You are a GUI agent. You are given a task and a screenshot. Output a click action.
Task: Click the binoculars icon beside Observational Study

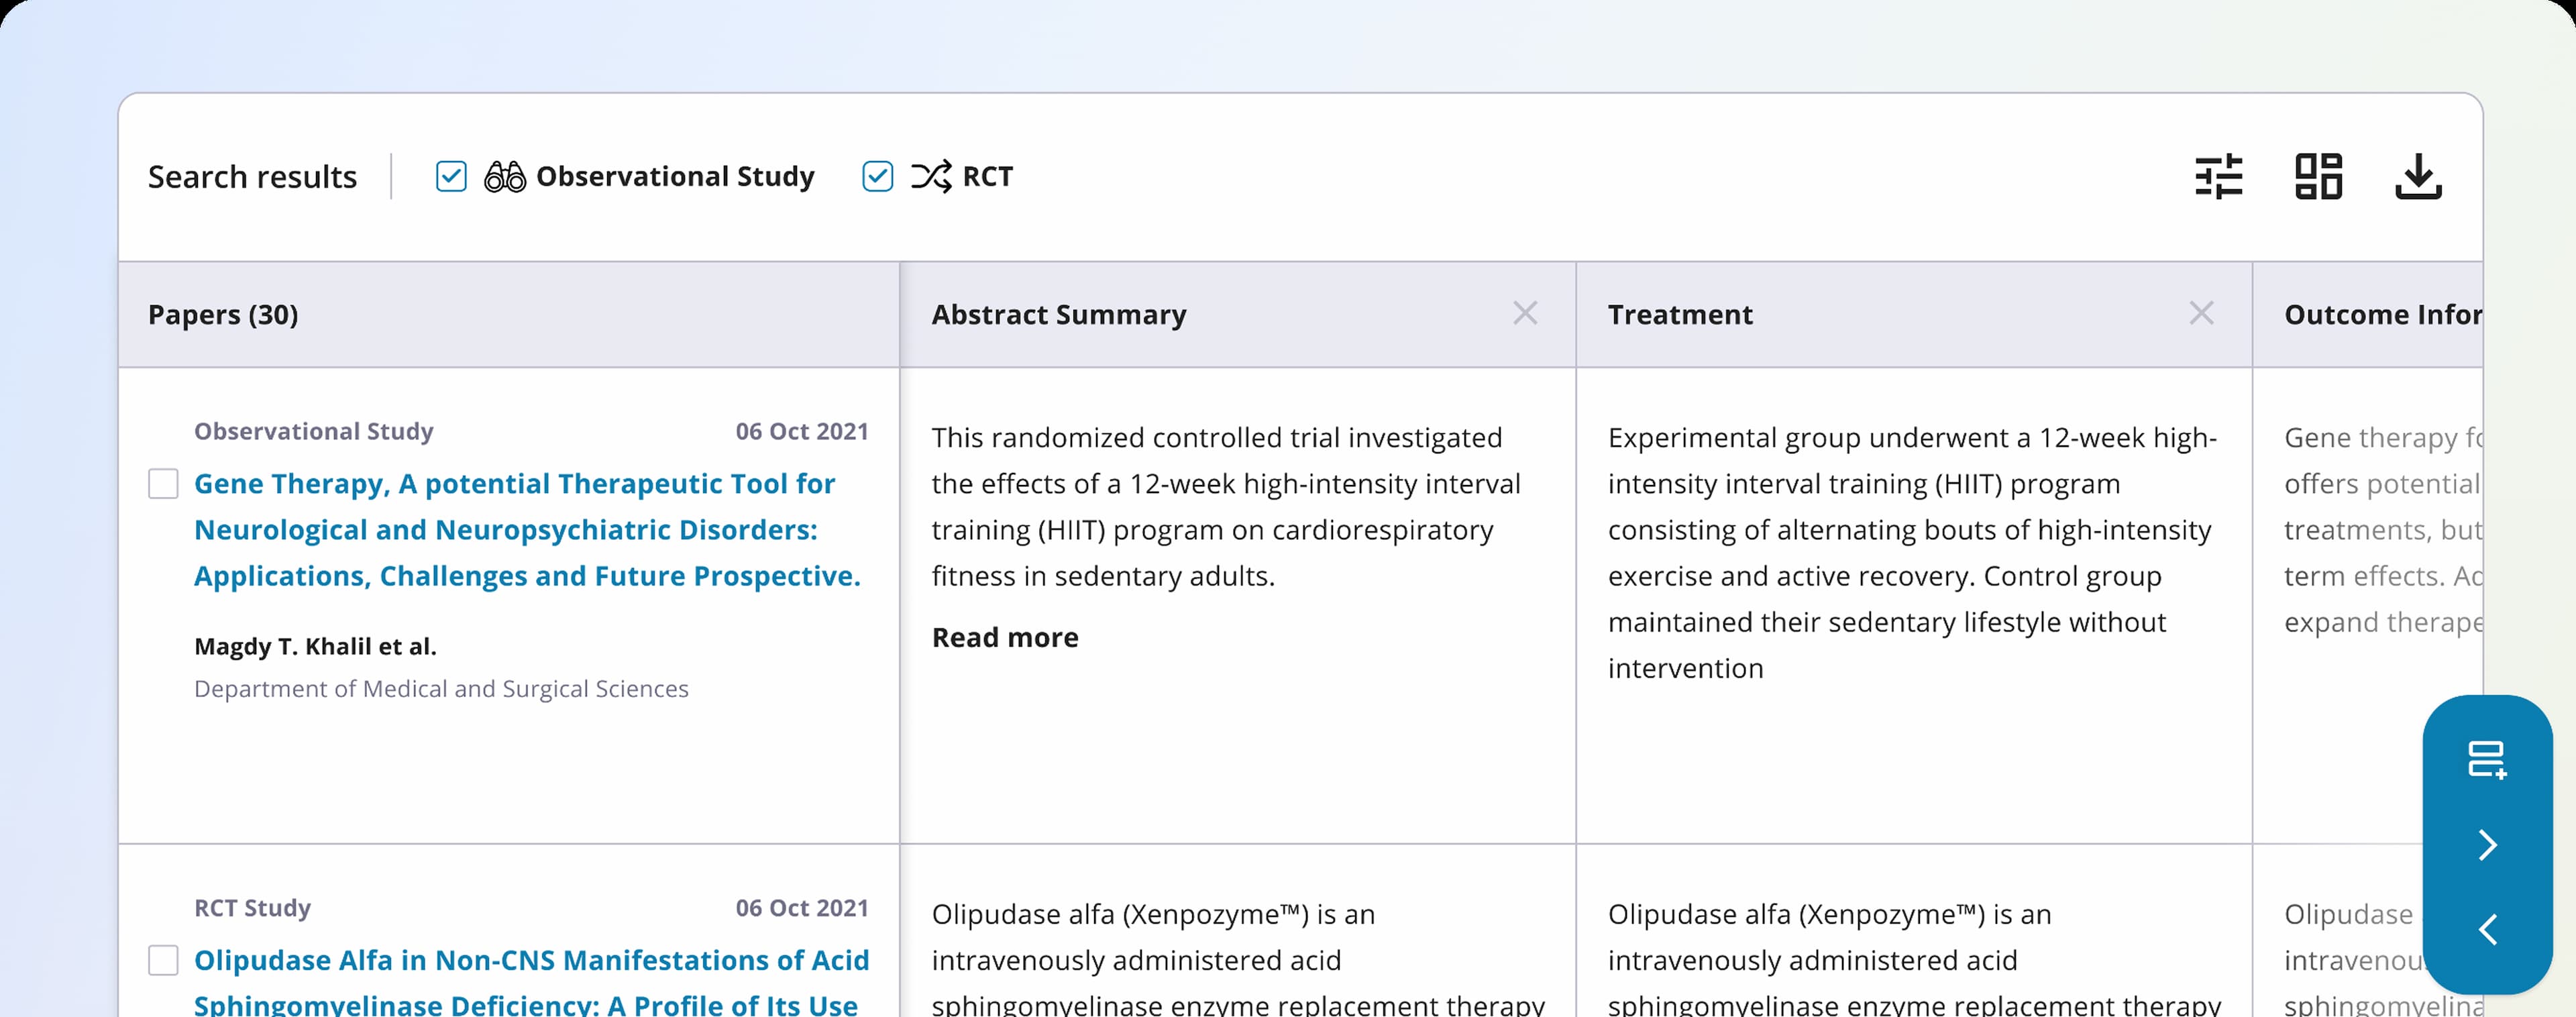point(505,177)
